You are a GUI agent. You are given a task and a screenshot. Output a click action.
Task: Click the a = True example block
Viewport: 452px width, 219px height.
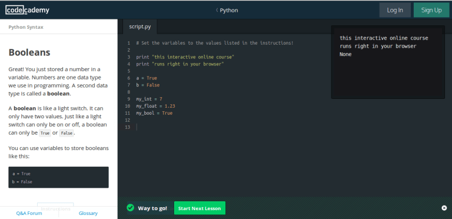pyautogui.click(x=58, y=178)
